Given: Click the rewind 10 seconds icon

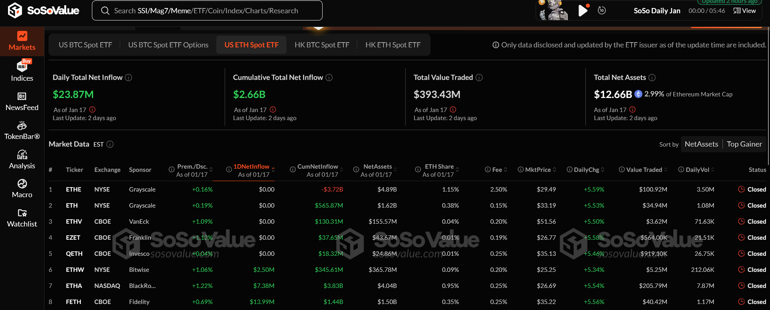Looking at the screenshot, I should click(x=602, y=10).
